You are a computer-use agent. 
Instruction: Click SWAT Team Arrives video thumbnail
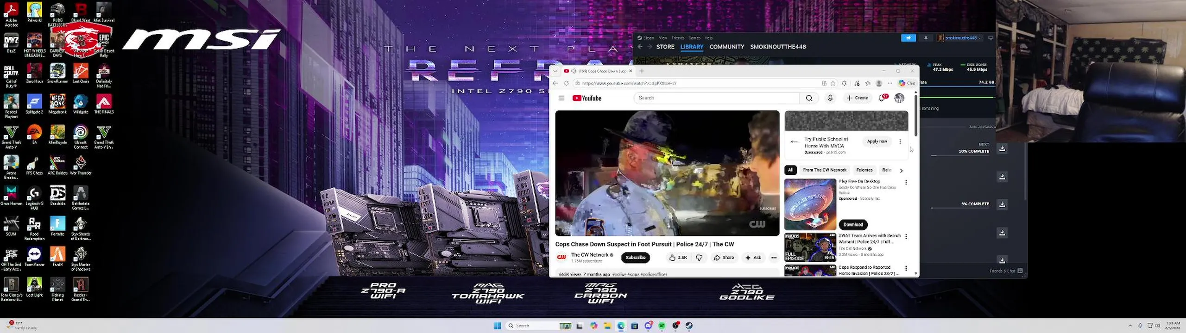810,247
